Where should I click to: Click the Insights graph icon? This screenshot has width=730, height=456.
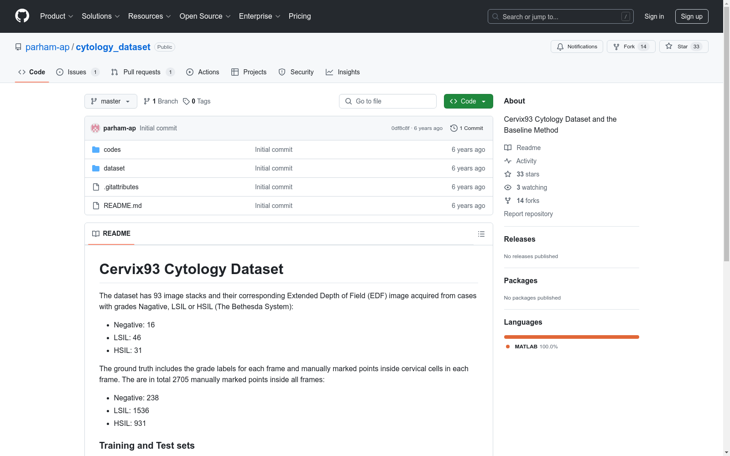click(x=329, y=72)
